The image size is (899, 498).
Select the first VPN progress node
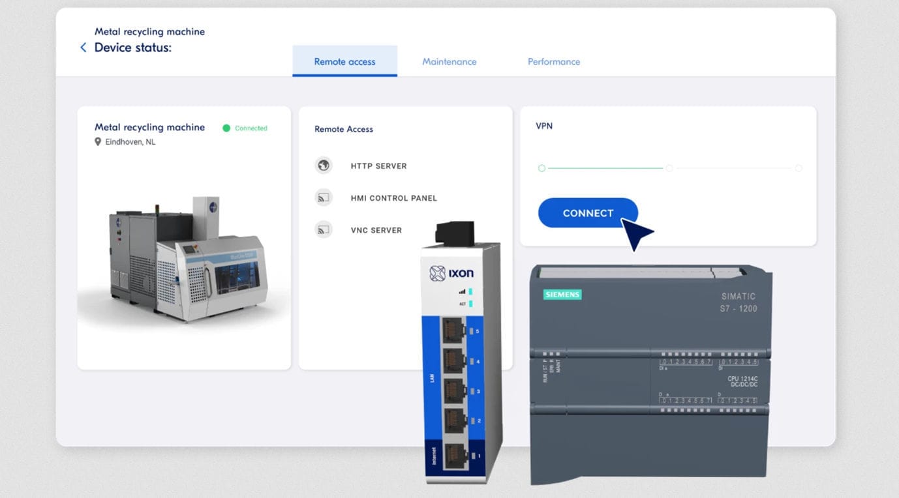click(x=541, y=168)
